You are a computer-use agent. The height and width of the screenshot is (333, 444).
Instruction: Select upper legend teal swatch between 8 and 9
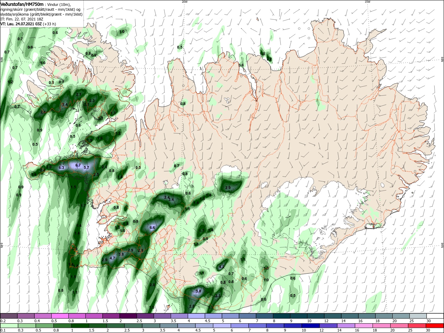(282, 316)
